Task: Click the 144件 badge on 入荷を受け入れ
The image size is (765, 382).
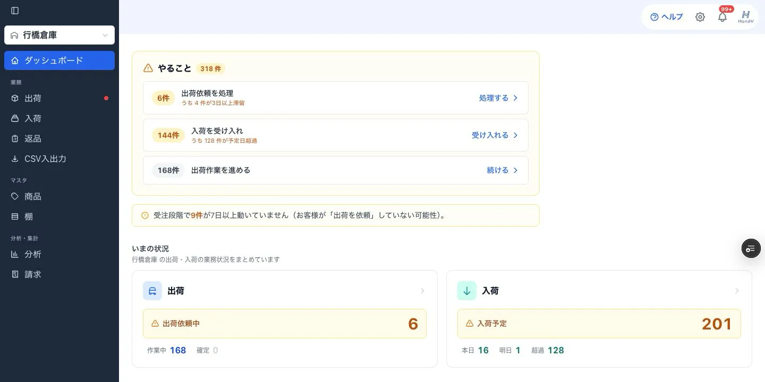Action: (x=168, y=135)
